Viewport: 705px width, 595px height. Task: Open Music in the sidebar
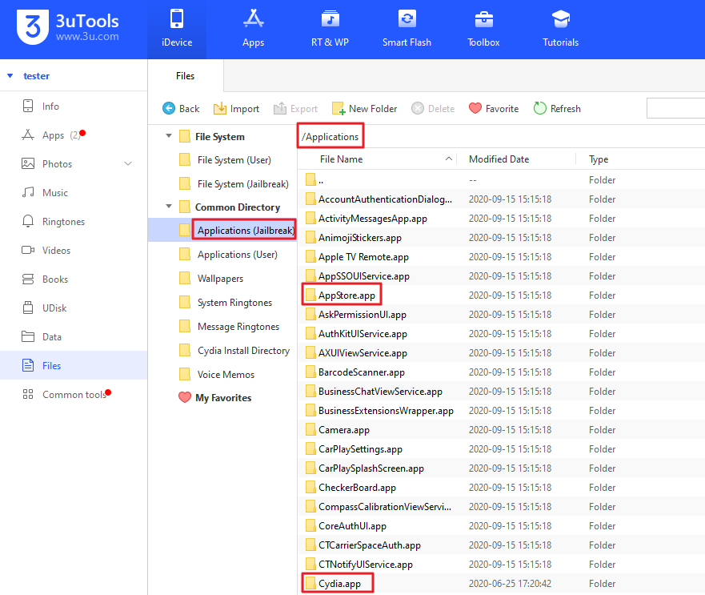click(x=74, y=193)
